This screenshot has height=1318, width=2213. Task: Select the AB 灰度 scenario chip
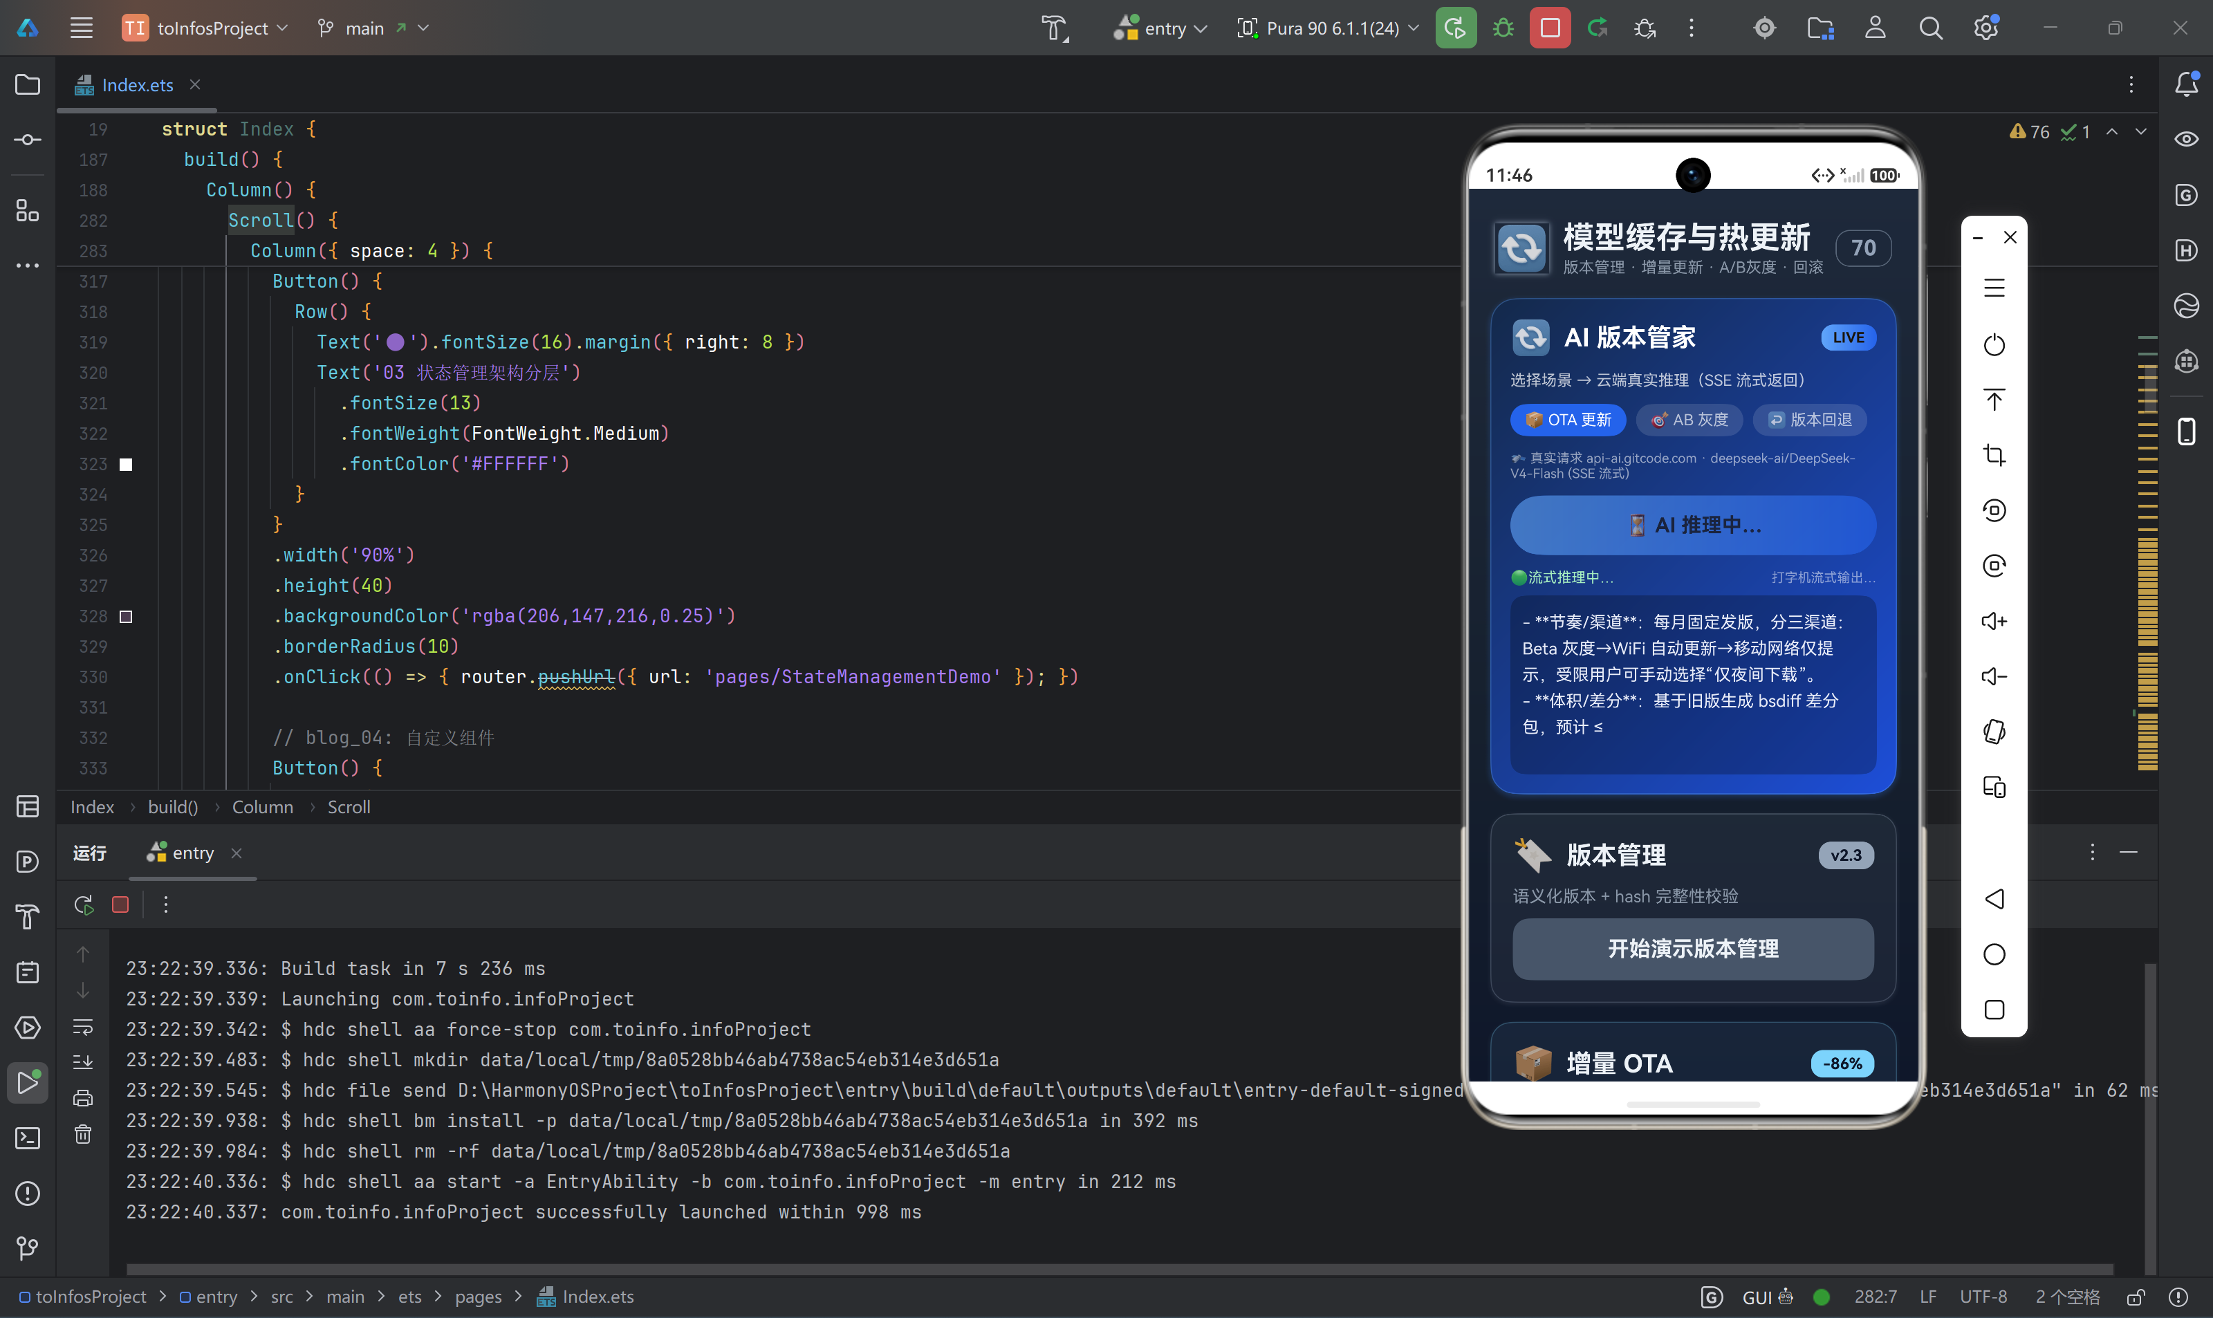pyautogui.click(x=1689, y=419)
